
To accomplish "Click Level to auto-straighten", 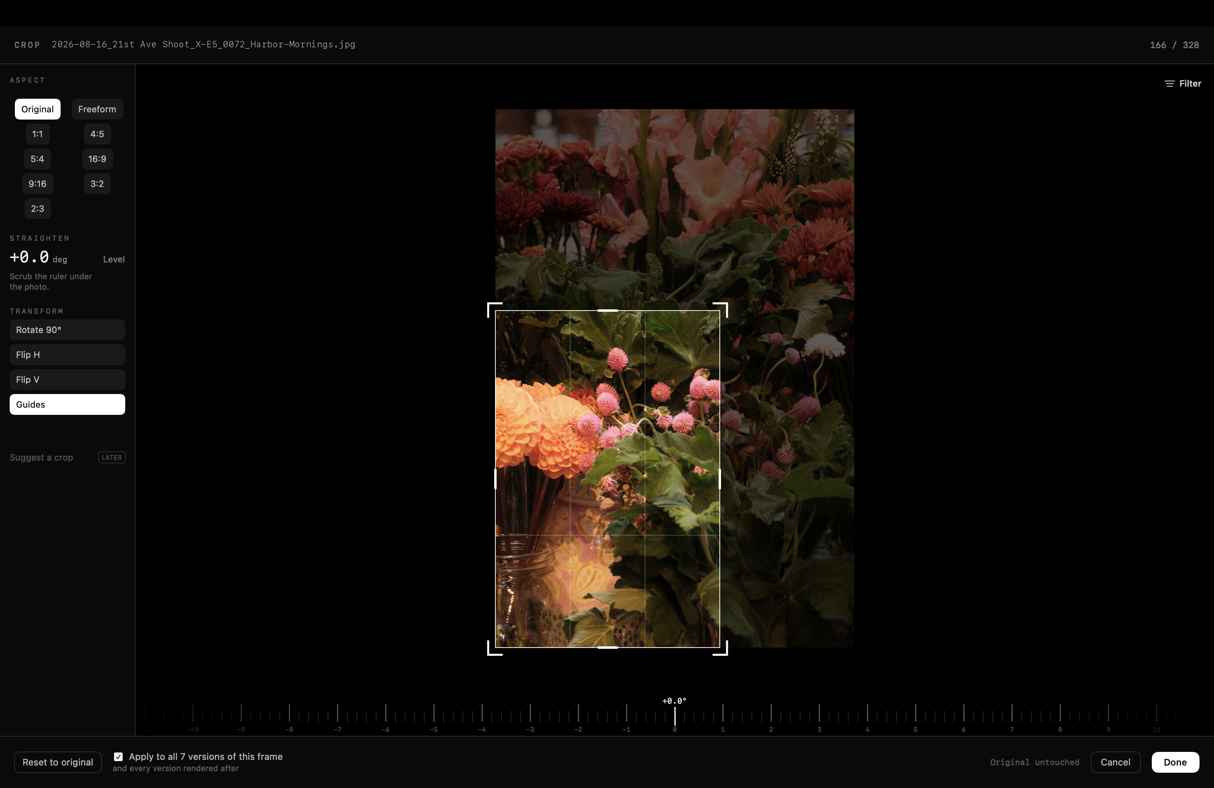I will [x=114, y=259].
